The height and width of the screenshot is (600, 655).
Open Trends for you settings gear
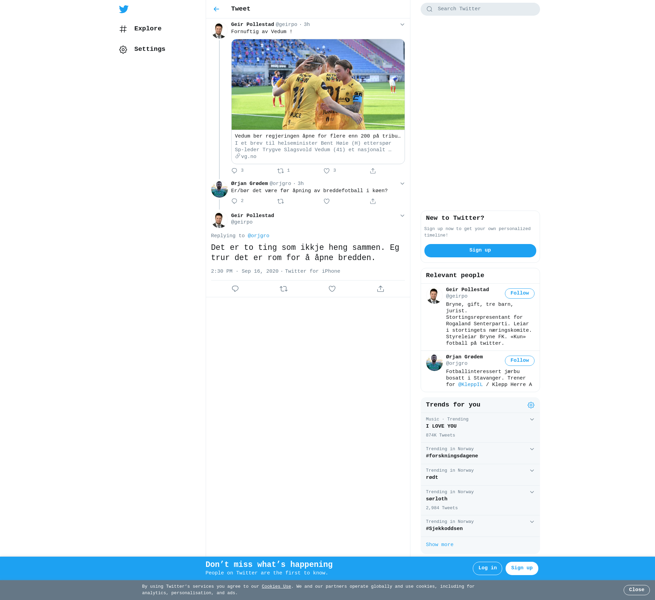(531, 405)
